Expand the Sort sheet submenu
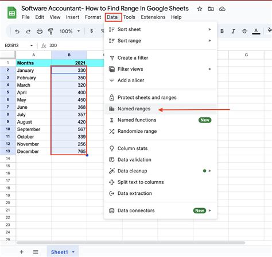 pos(210,29)
